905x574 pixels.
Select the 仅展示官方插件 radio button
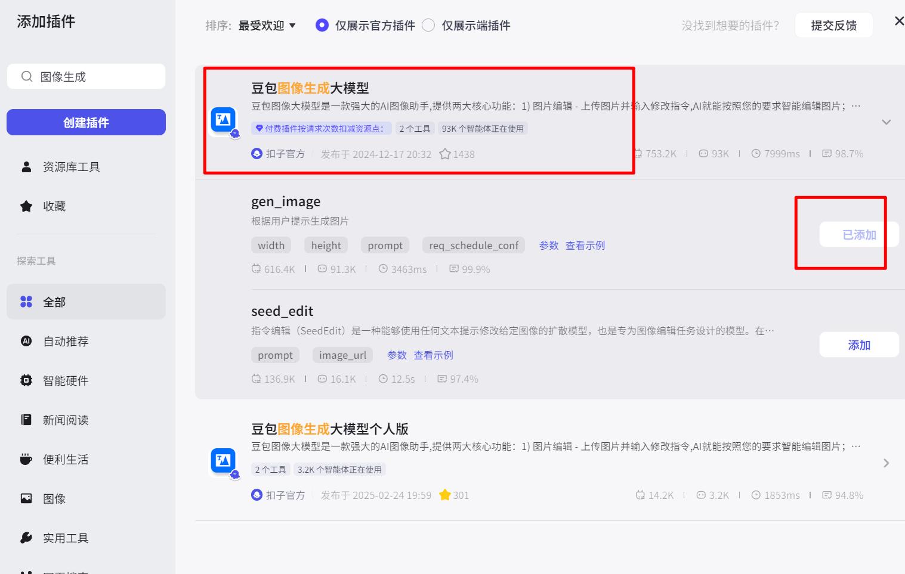coord(322,25)
